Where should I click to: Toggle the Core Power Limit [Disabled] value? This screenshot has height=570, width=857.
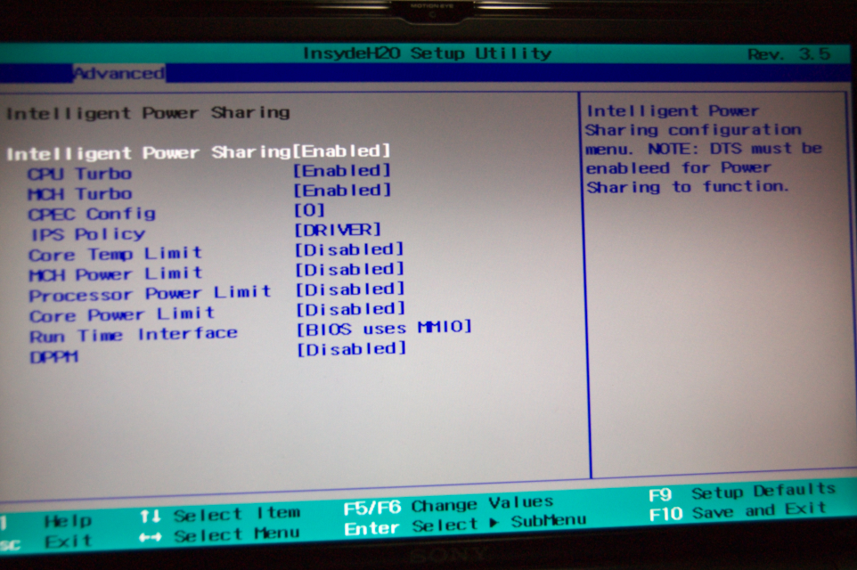[x=351, y=309]
